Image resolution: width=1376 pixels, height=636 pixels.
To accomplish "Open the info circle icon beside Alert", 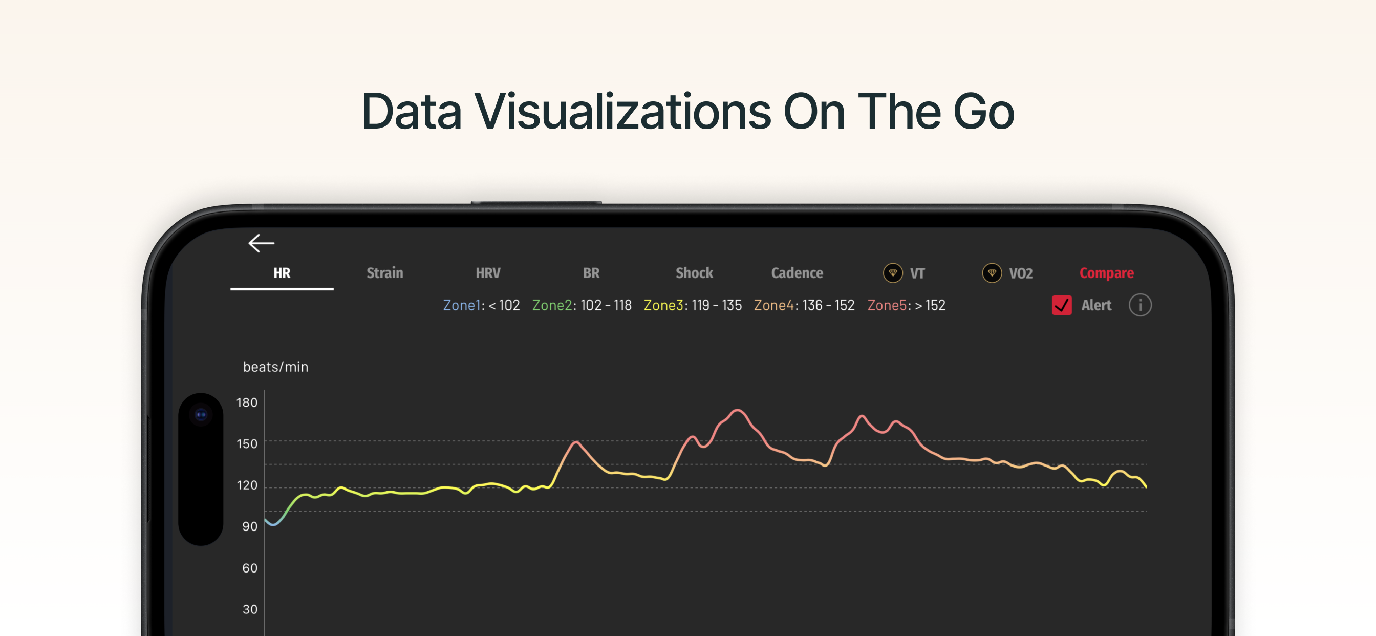I will click(x=1140, y=305).
